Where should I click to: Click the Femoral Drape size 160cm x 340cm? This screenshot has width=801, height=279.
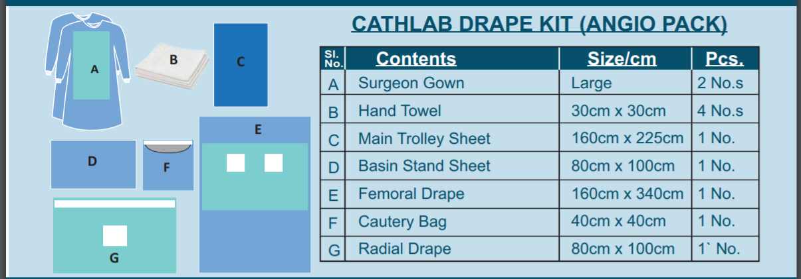pyautogui.click(x=627, y=194)
